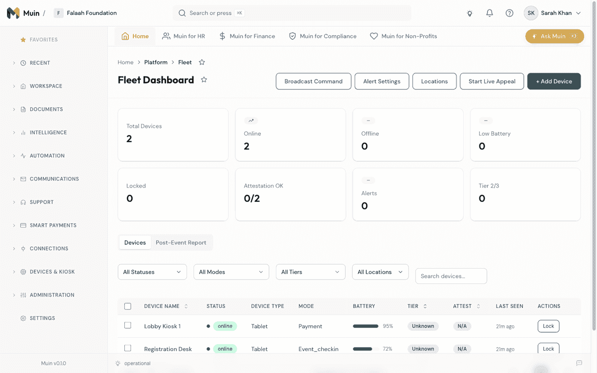The image size is (597, 373).
Task: Click the Smart Payments card icon
Action: click(23, 225)
